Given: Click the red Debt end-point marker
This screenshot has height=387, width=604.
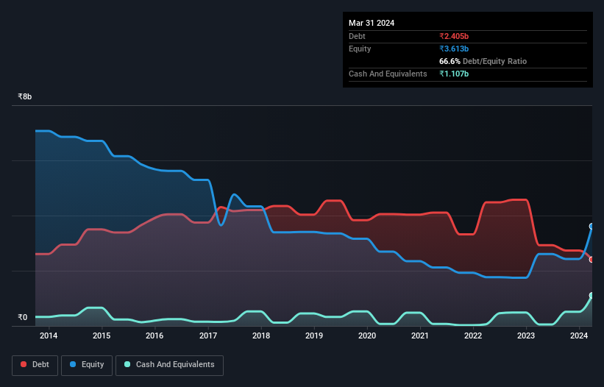Looking at the screenshot, I should pos(591,260).
